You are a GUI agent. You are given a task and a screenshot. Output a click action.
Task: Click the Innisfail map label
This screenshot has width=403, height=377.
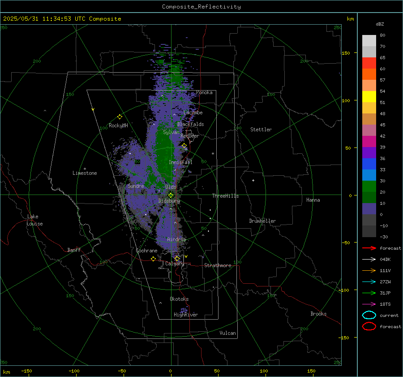180,162
